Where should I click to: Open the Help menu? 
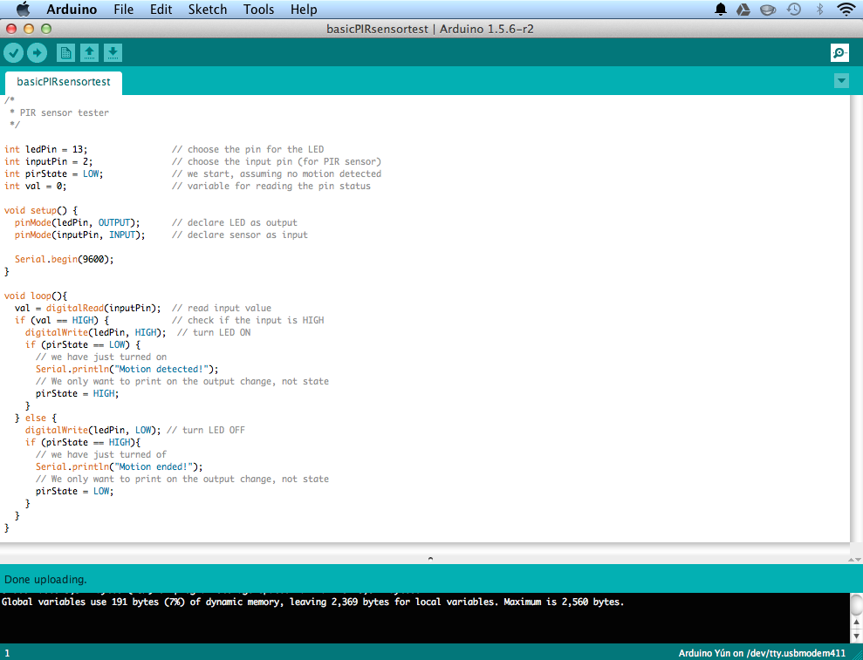[304, 10]
